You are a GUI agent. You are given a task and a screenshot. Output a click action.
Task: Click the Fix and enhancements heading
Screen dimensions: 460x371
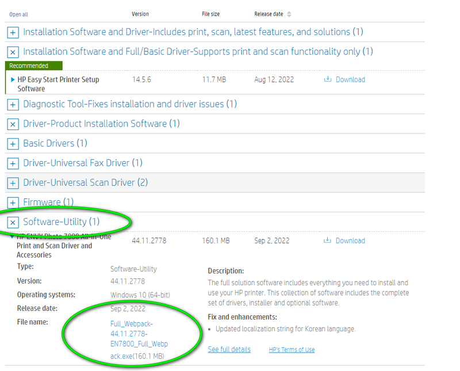(x=242, y=317)
